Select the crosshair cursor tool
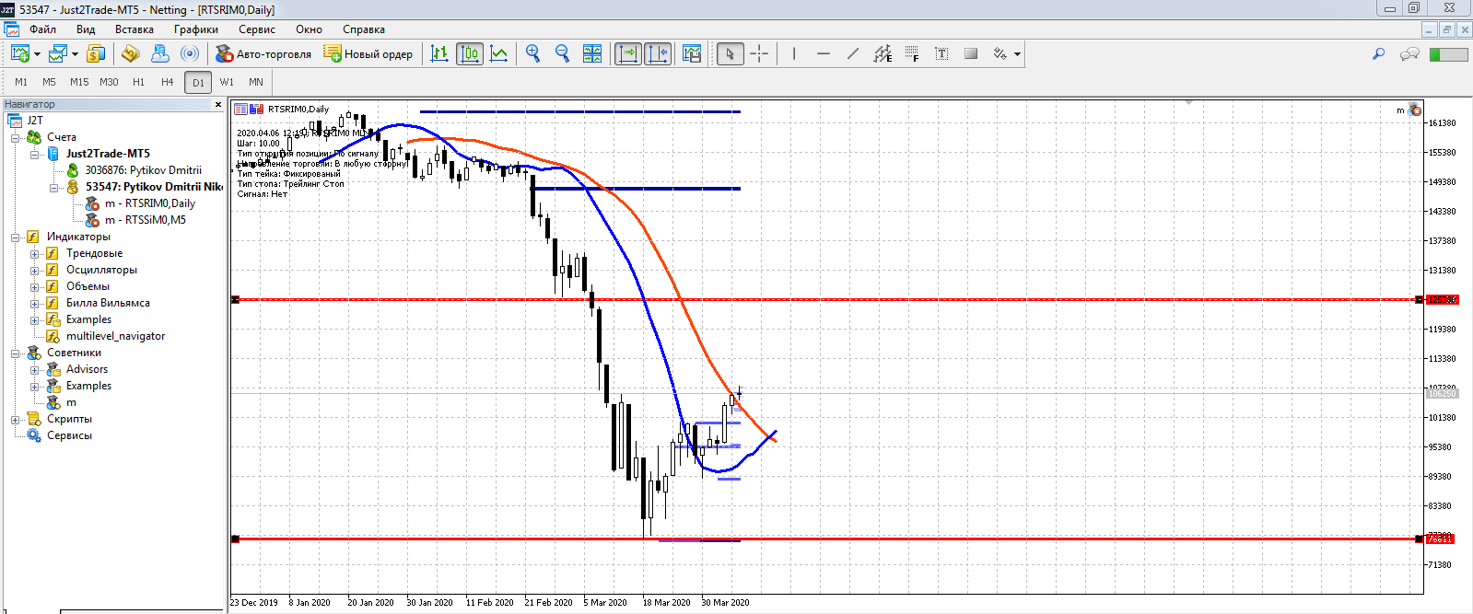Viewport: 1473px width, 614px height. point(759,53)
